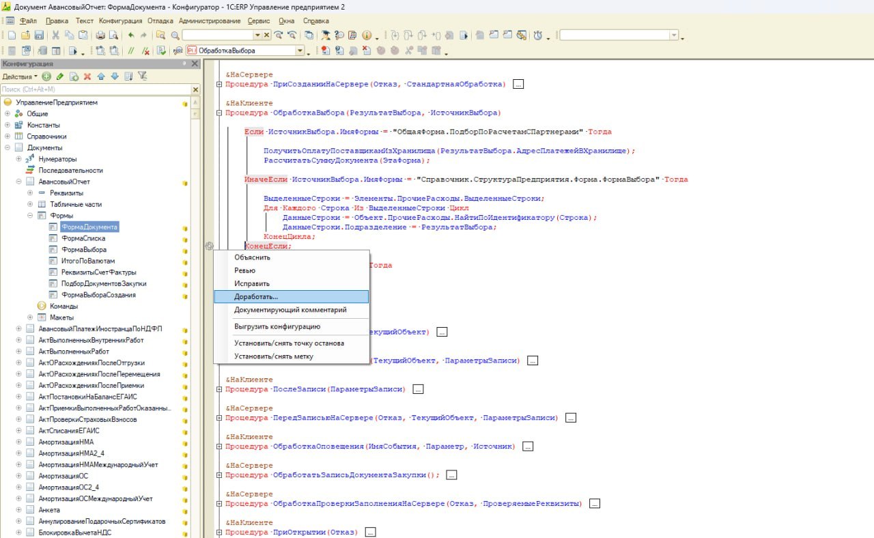Click the gear icon left of the context menu
Viewport: 874px width, 538px height.
click(209, 246)
